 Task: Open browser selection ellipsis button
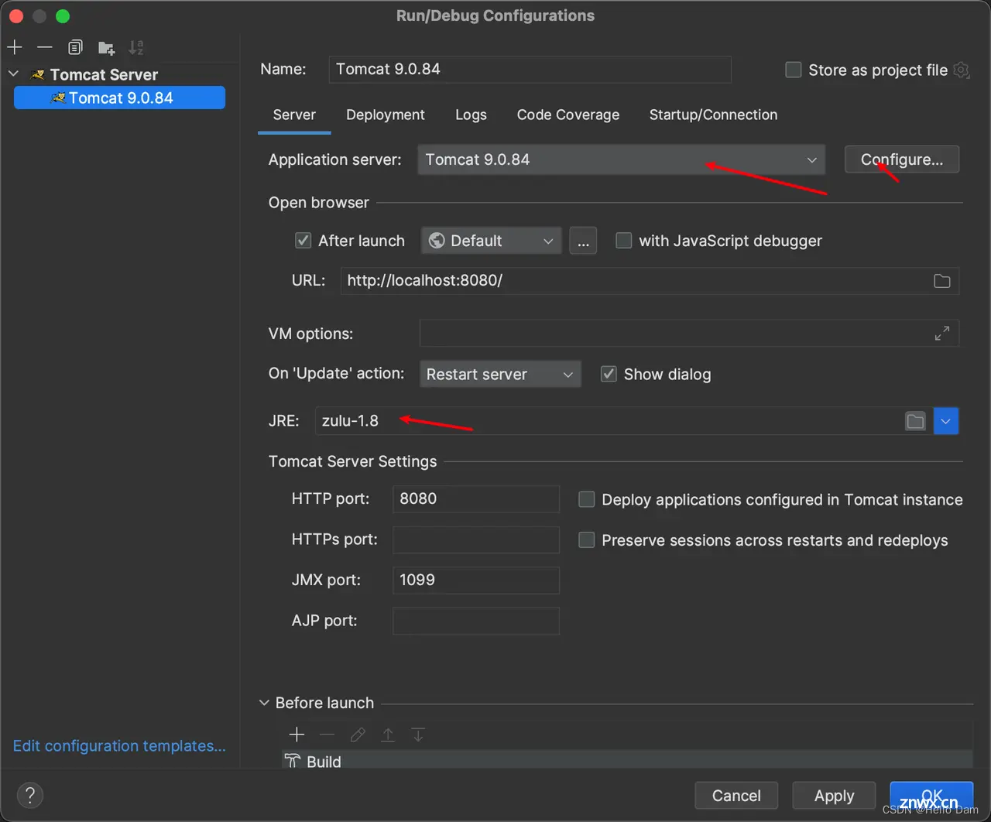coord(583,241)
